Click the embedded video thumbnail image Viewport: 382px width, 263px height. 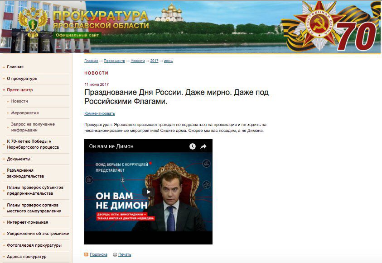point(148,192)
